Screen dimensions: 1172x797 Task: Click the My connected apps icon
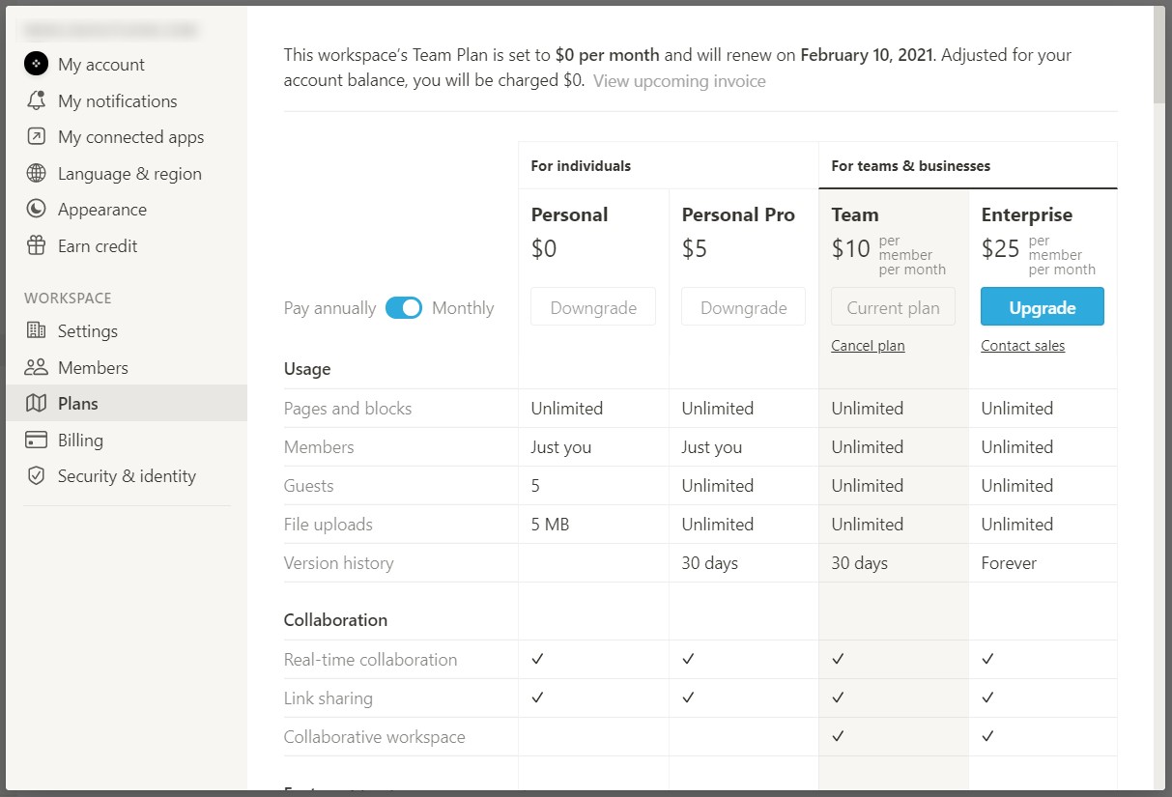point(36,137)
